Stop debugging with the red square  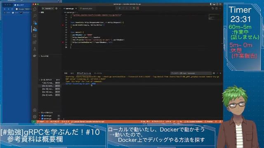[137, 8]
